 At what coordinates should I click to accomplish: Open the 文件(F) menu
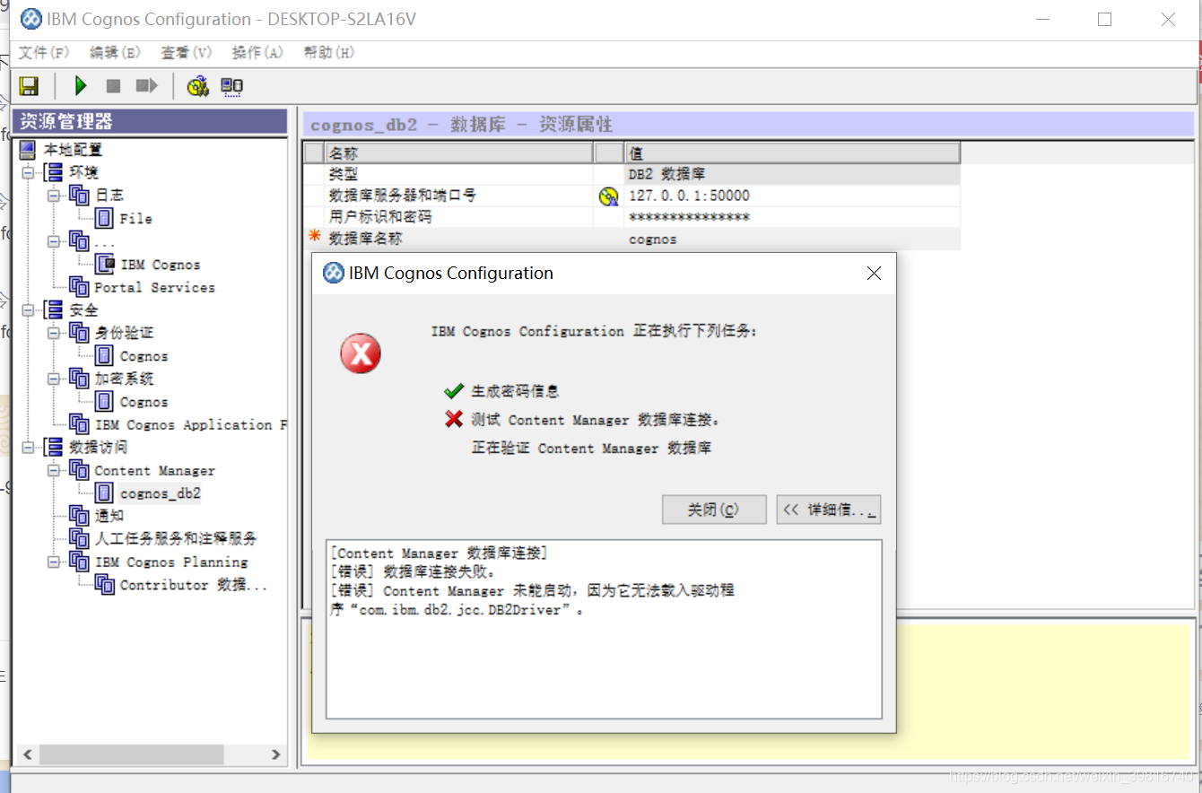[x=44, y=53]
